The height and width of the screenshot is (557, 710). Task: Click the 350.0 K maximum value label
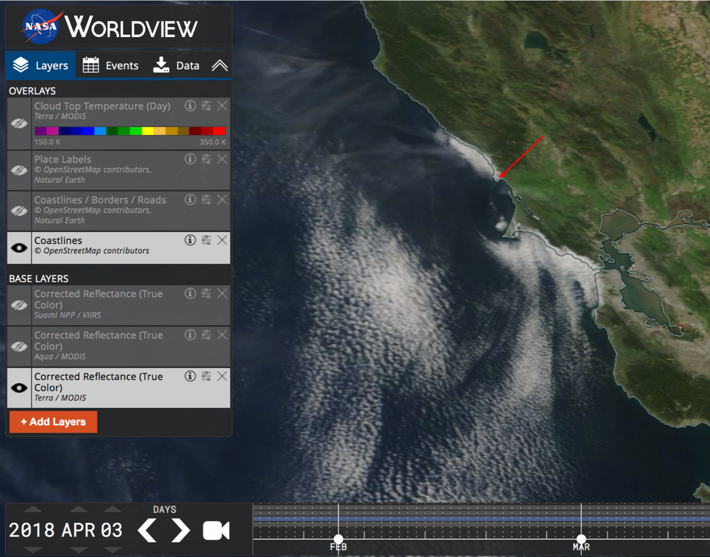[213, 142]
